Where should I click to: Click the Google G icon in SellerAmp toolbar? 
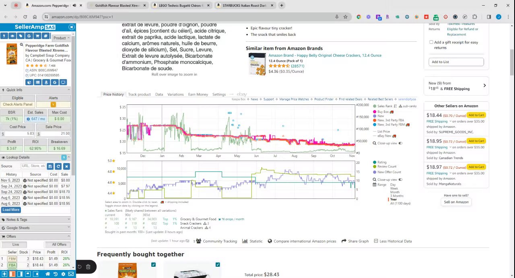coord(29,36)
